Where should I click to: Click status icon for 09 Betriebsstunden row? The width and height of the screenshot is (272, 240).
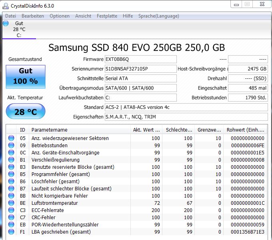(11, 145)
